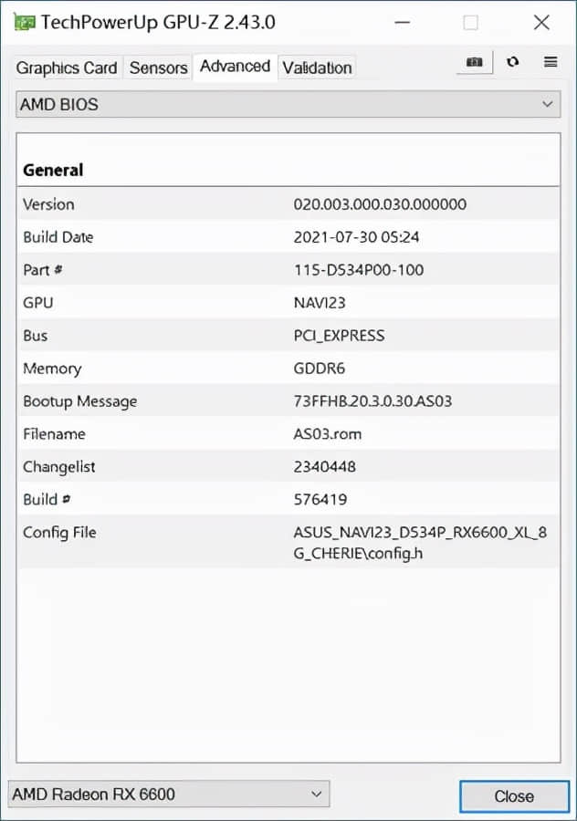Click the refresh icon
Image resolution: width=577 pixels, height=821 pixels.
tap(512, 62)
